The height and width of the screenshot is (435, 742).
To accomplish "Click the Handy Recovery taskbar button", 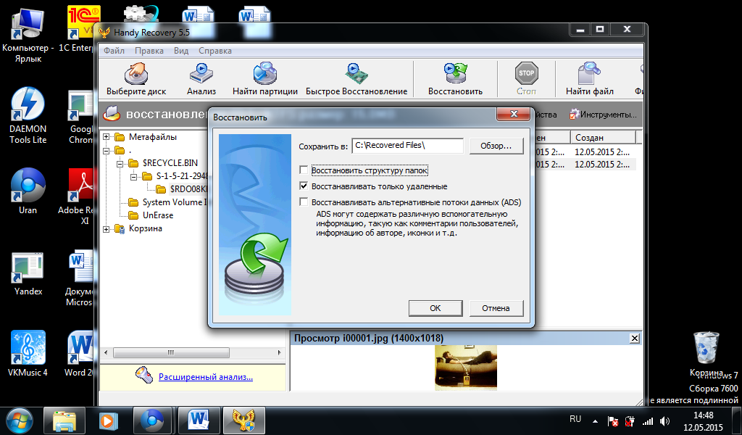I will pos(243,420).
